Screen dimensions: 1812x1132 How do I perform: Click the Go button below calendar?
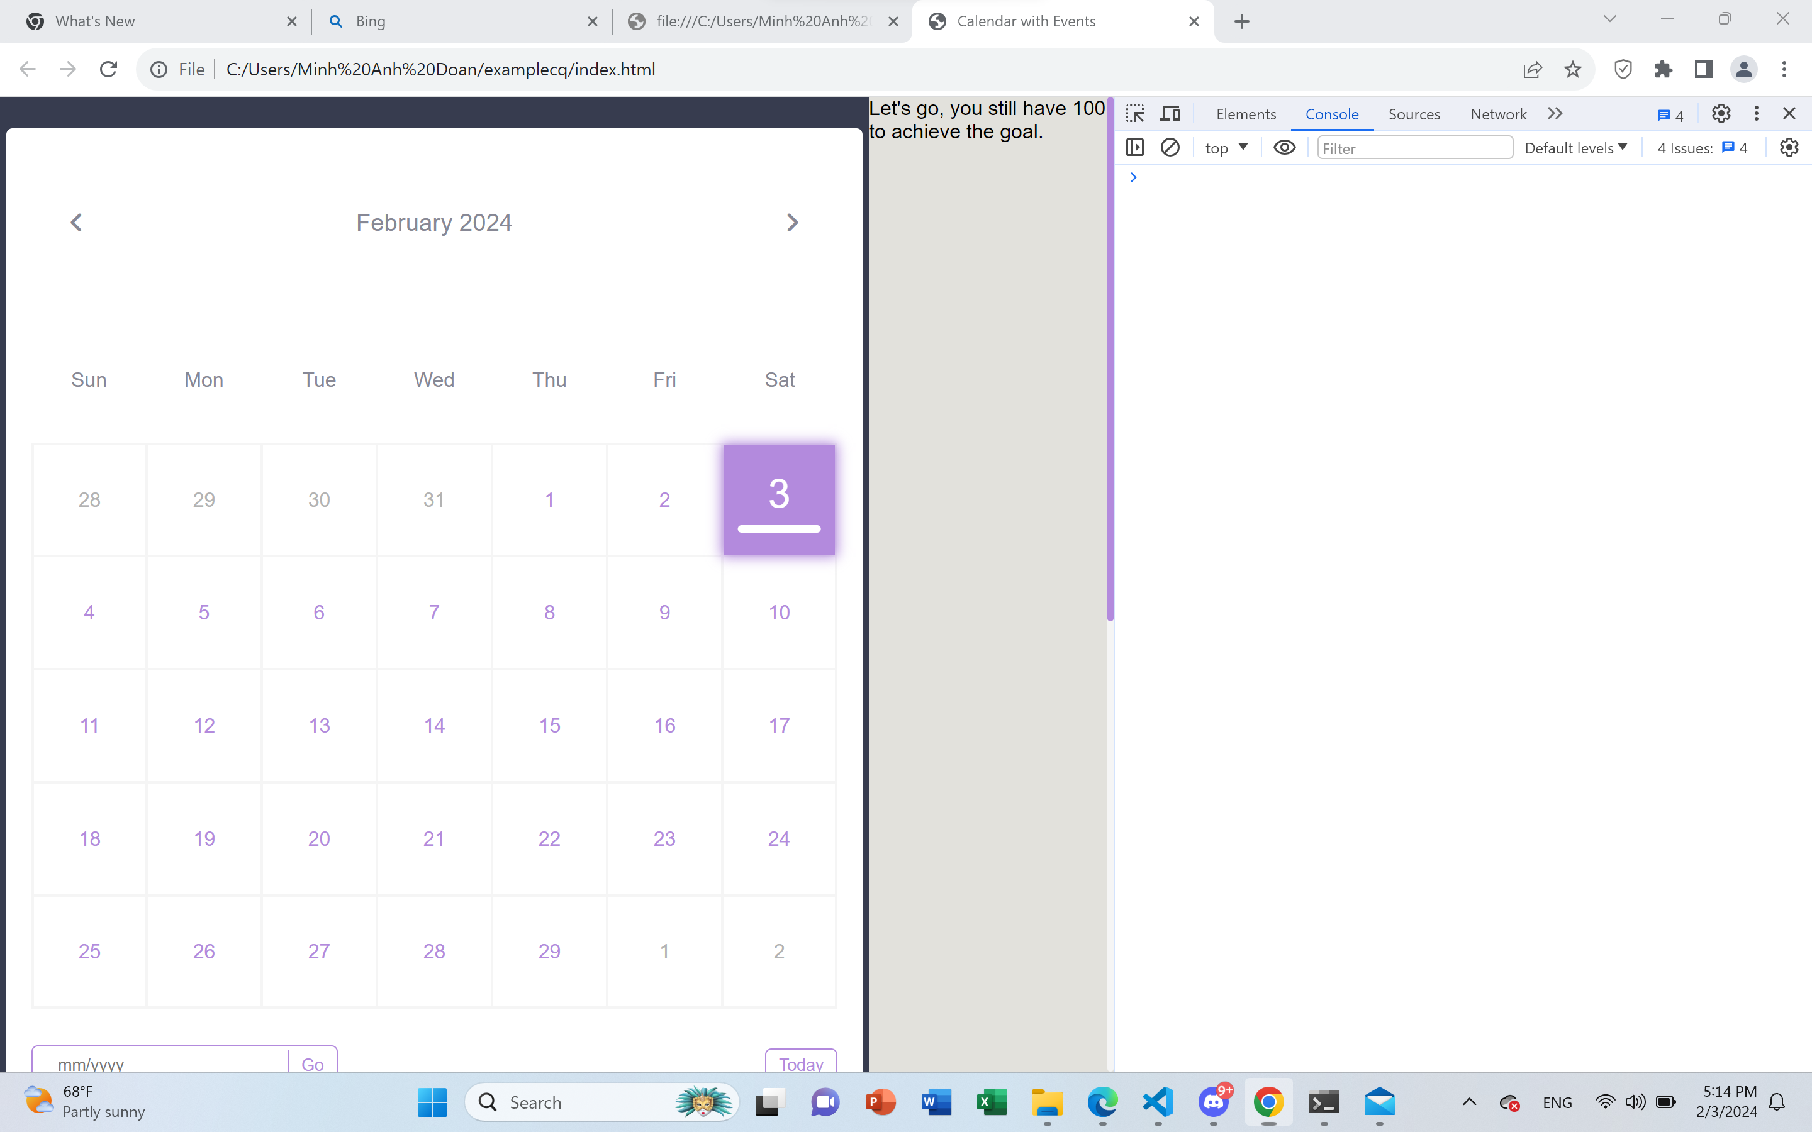[x=312, y=1064]
